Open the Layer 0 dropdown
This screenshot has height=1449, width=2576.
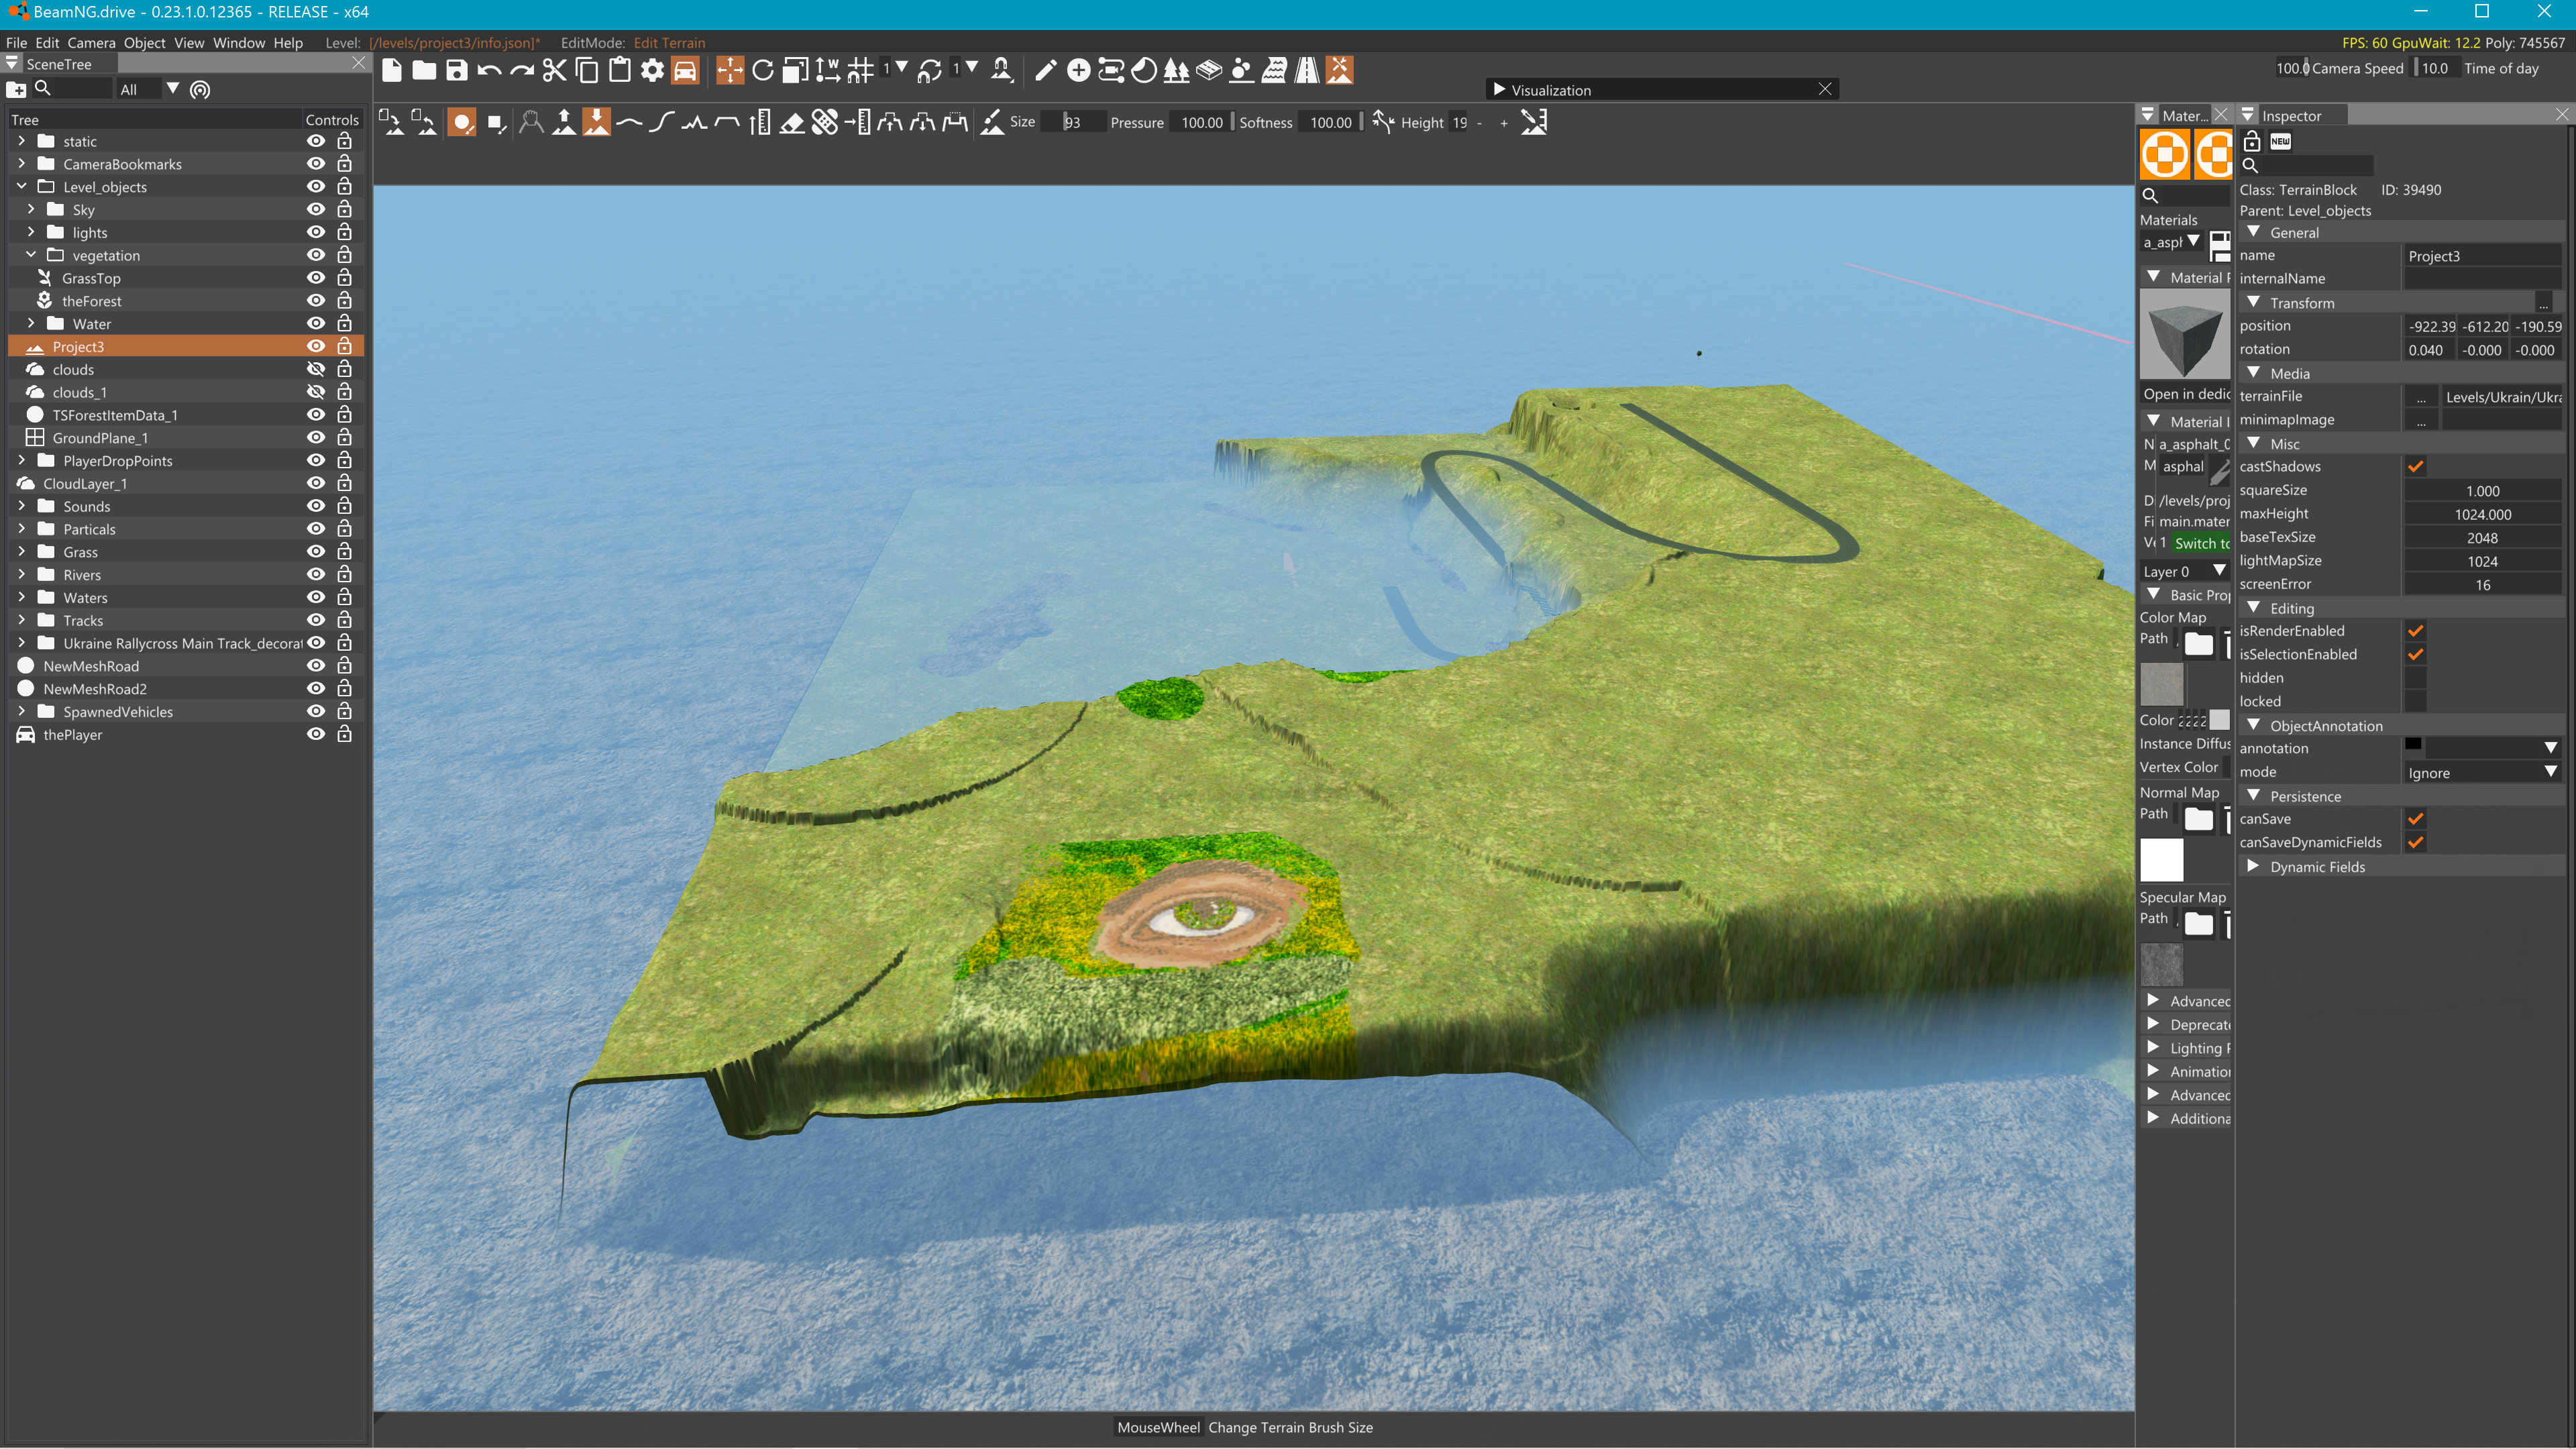pos(2185,571)
